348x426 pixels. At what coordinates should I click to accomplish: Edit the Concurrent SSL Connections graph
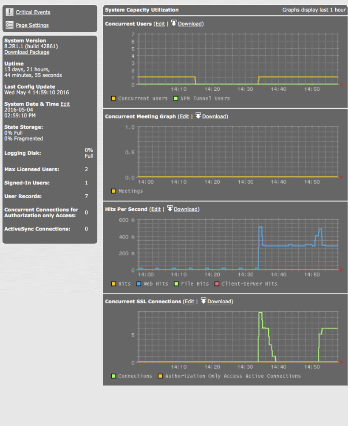point(190,302)
